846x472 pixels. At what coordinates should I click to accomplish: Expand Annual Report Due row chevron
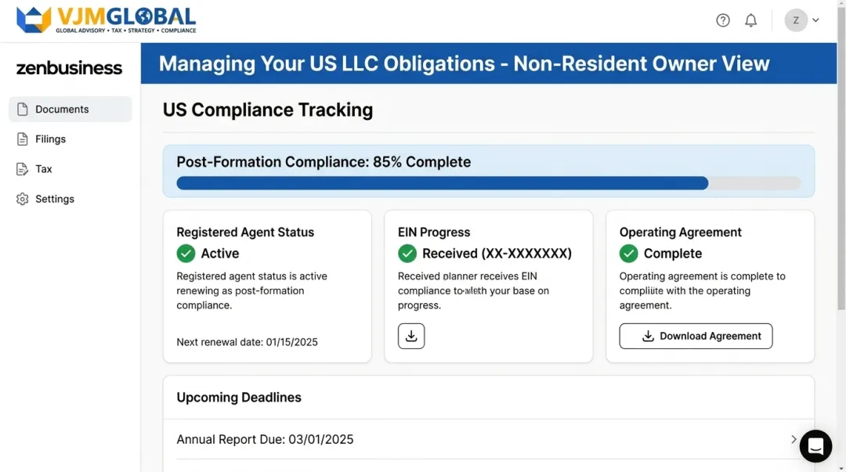click(794, 439)
